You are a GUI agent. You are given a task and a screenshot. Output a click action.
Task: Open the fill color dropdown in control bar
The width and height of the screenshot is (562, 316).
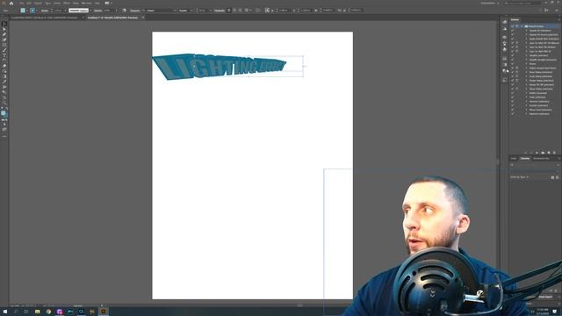[x=27, y=11]
